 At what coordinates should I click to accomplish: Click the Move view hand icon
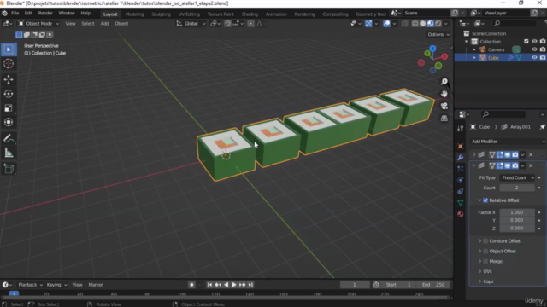pos(444,94)
